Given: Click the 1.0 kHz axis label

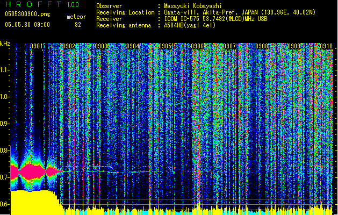Looking at the screenshot, I should coord(5,97).
